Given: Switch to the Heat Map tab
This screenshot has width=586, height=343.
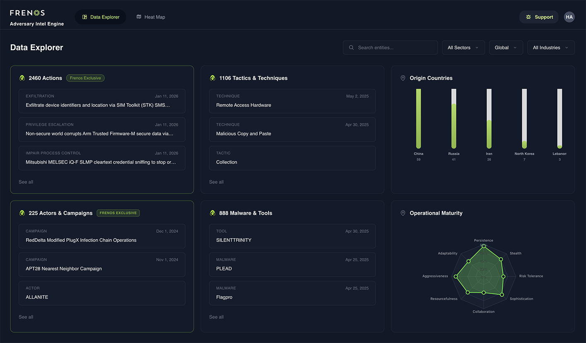Looking at the screenshot, I should coord(151,17).
